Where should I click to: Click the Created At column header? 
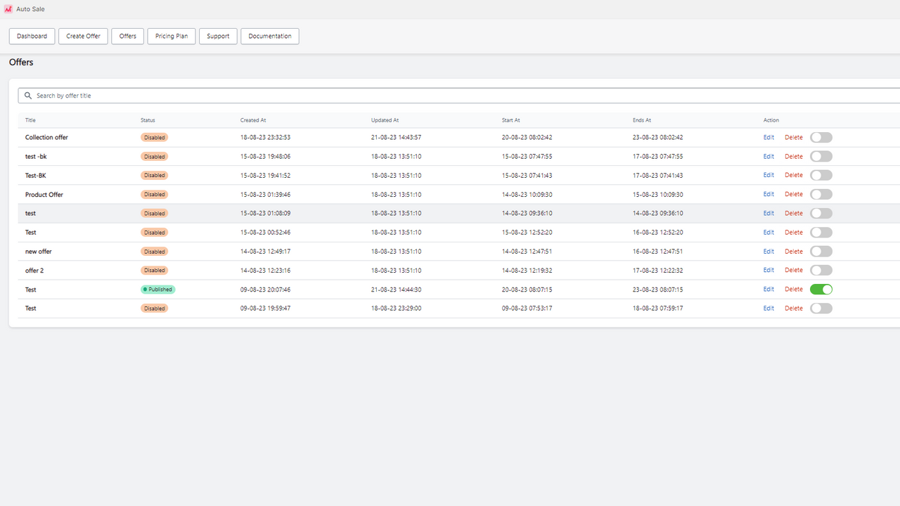[253, 120]
